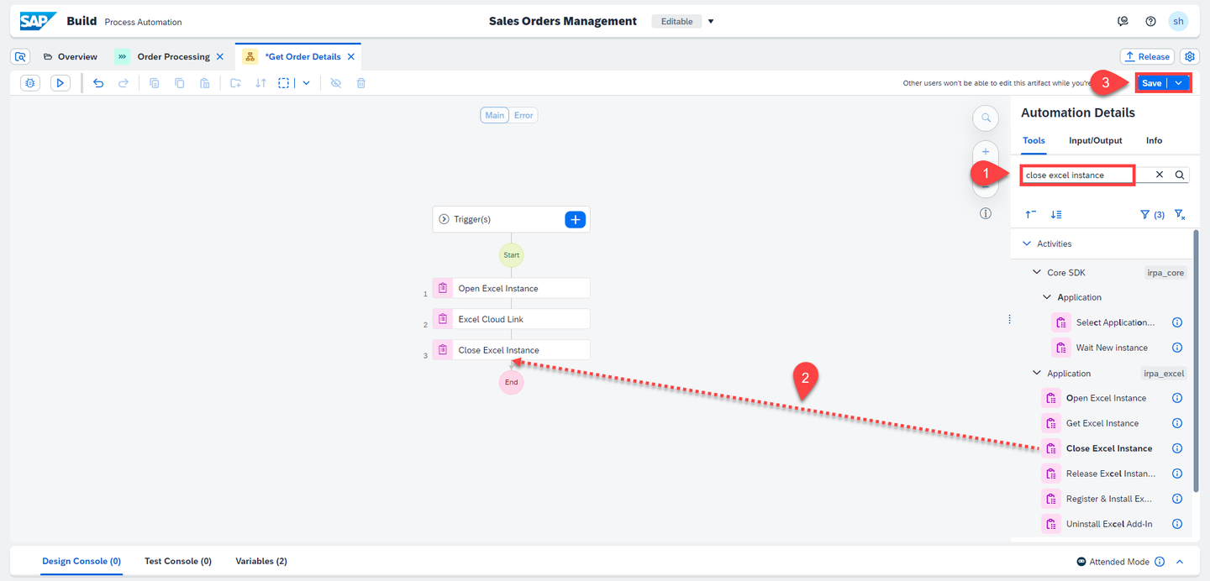This screenshot has height=581, width=1210.
Task: Select Get Excel Instance in tools list
Action: pos(1102,423)
